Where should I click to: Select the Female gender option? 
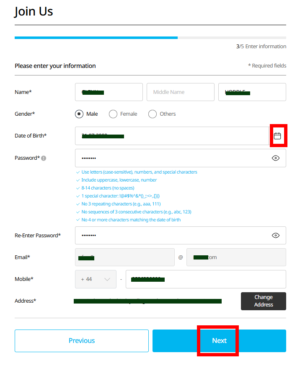[x=113, y=114]
